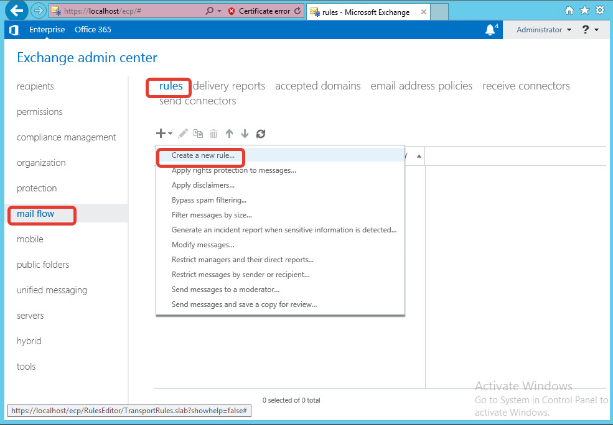Open the send connectors tab
This screenshot has height=425, width=613.
click(197, 101)
